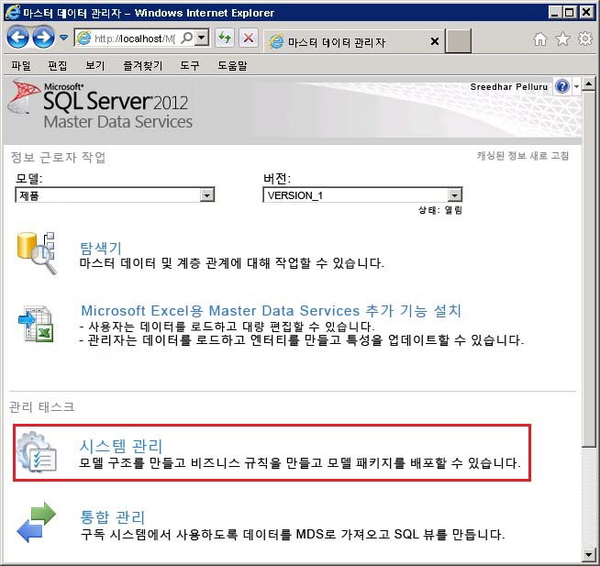This screenshot has width=600, height=566.
Task: Minimize the Internet Explorer window
Action: click(x=554, y=13)
